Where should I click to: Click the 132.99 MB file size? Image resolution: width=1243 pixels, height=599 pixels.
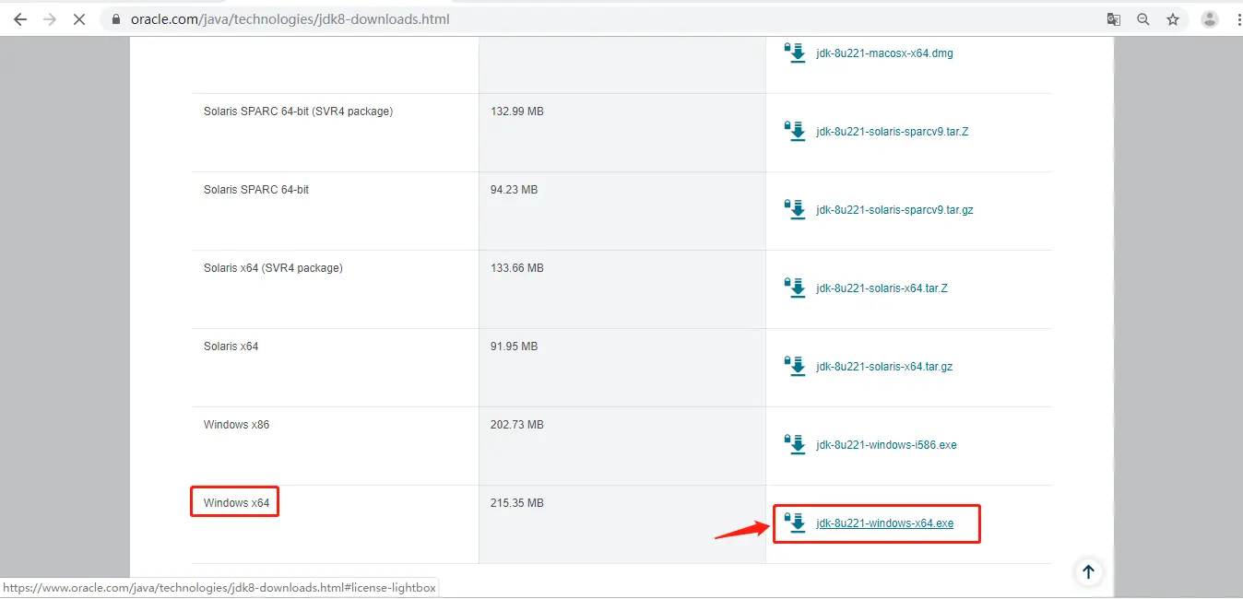[516, 112]
